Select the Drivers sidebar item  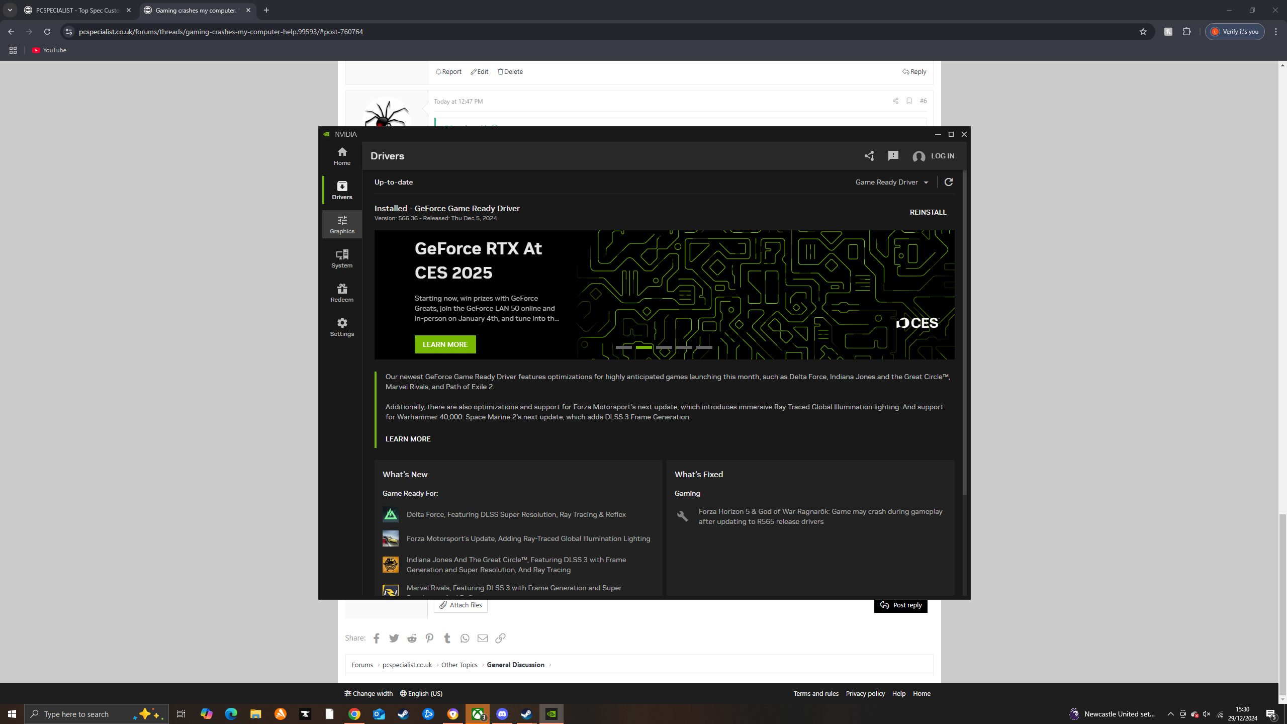[x=342, y=190]
